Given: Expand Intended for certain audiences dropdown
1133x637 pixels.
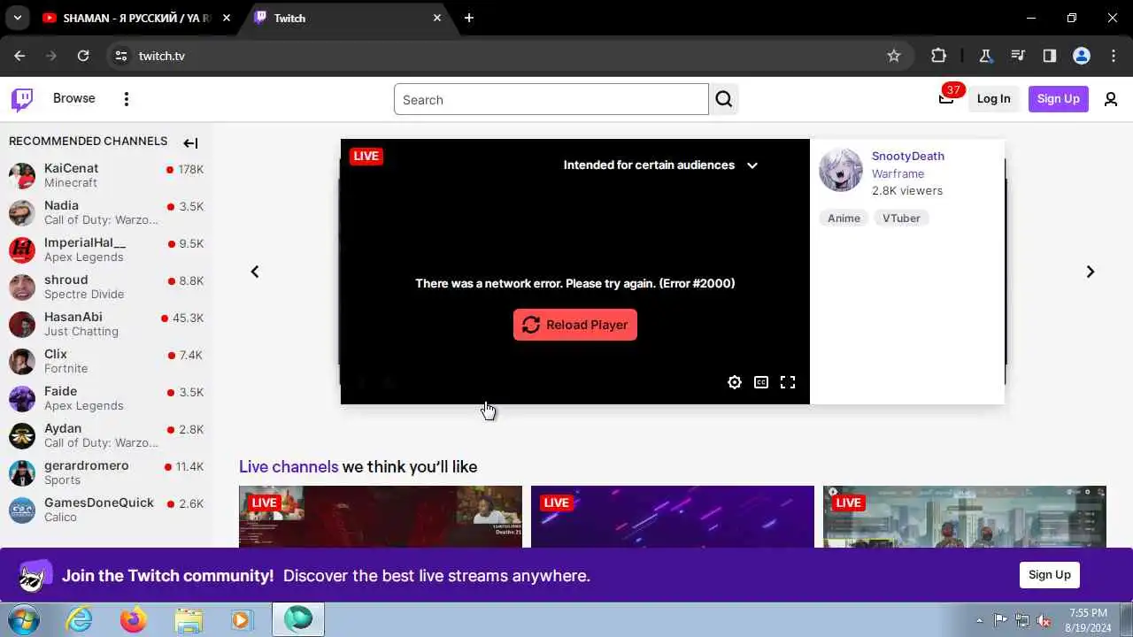Looking at the screenshot, I should pos(752,165).
